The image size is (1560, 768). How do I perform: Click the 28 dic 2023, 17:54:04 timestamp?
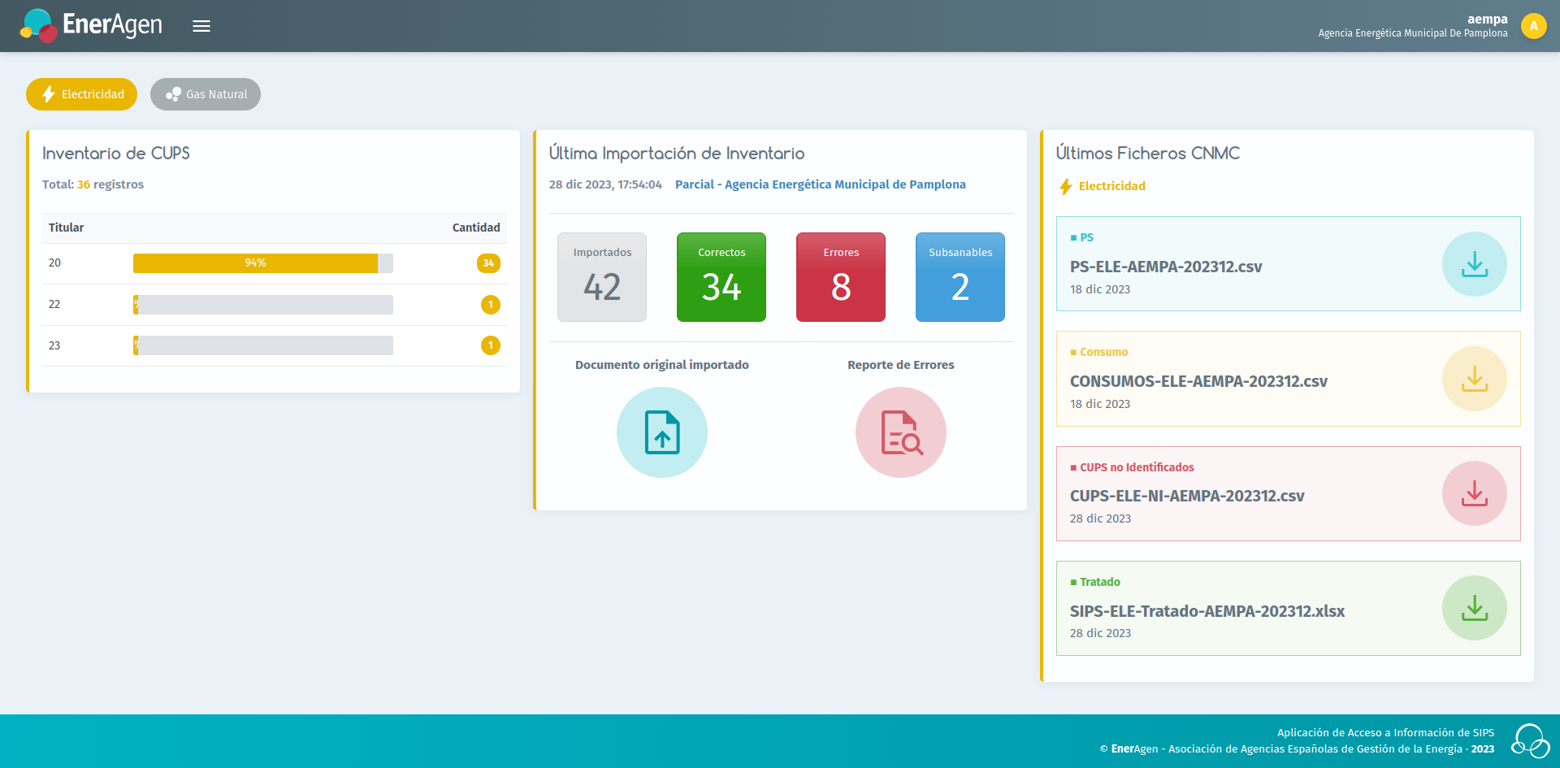click(605, 184)
